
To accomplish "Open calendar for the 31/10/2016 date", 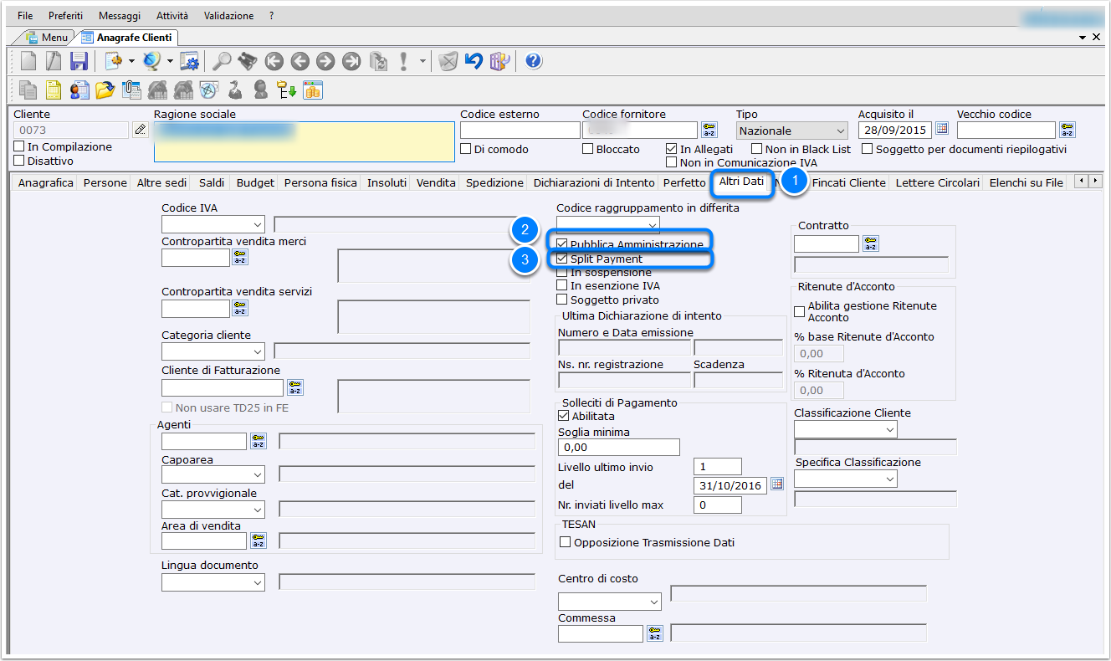I will click(777, 484).
